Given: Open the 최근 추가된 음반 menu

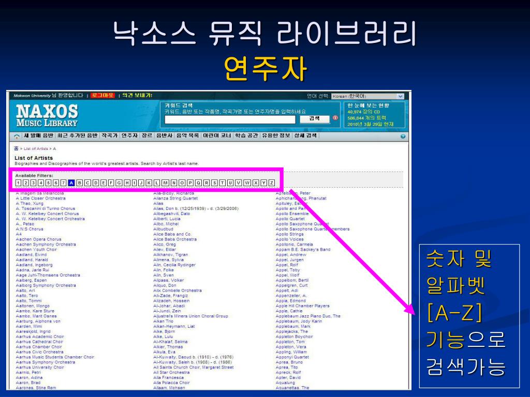Looking at the screenshot, I should (78, 136).
